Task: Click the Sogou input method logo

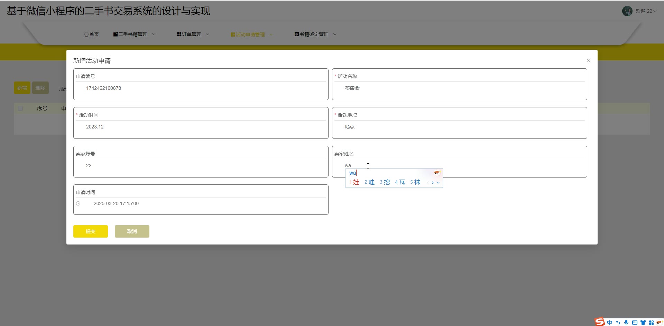Action: click(x=600, y=322)
